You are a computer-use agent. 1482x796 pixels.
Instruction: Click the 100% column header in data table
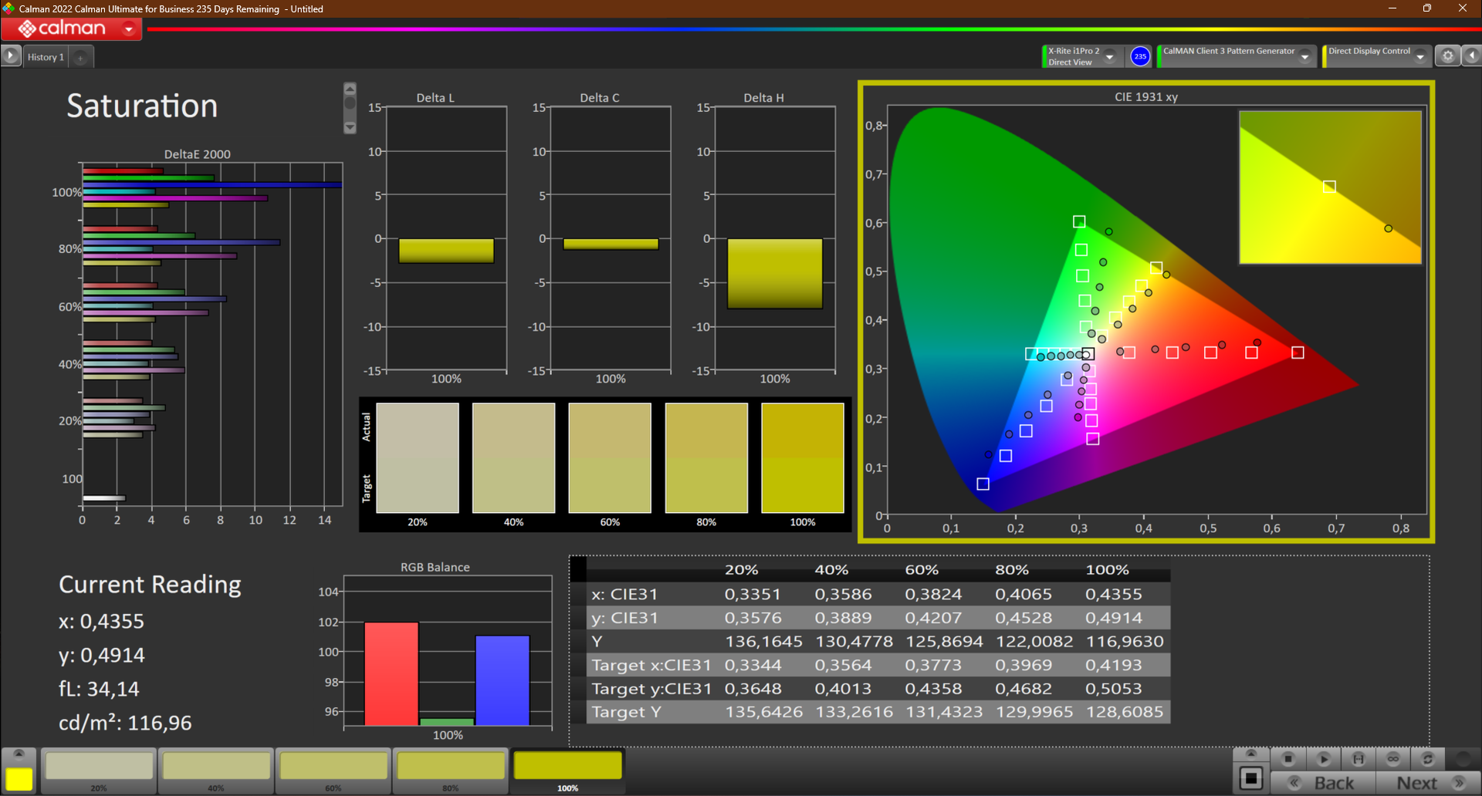[x=1107, y=570]
